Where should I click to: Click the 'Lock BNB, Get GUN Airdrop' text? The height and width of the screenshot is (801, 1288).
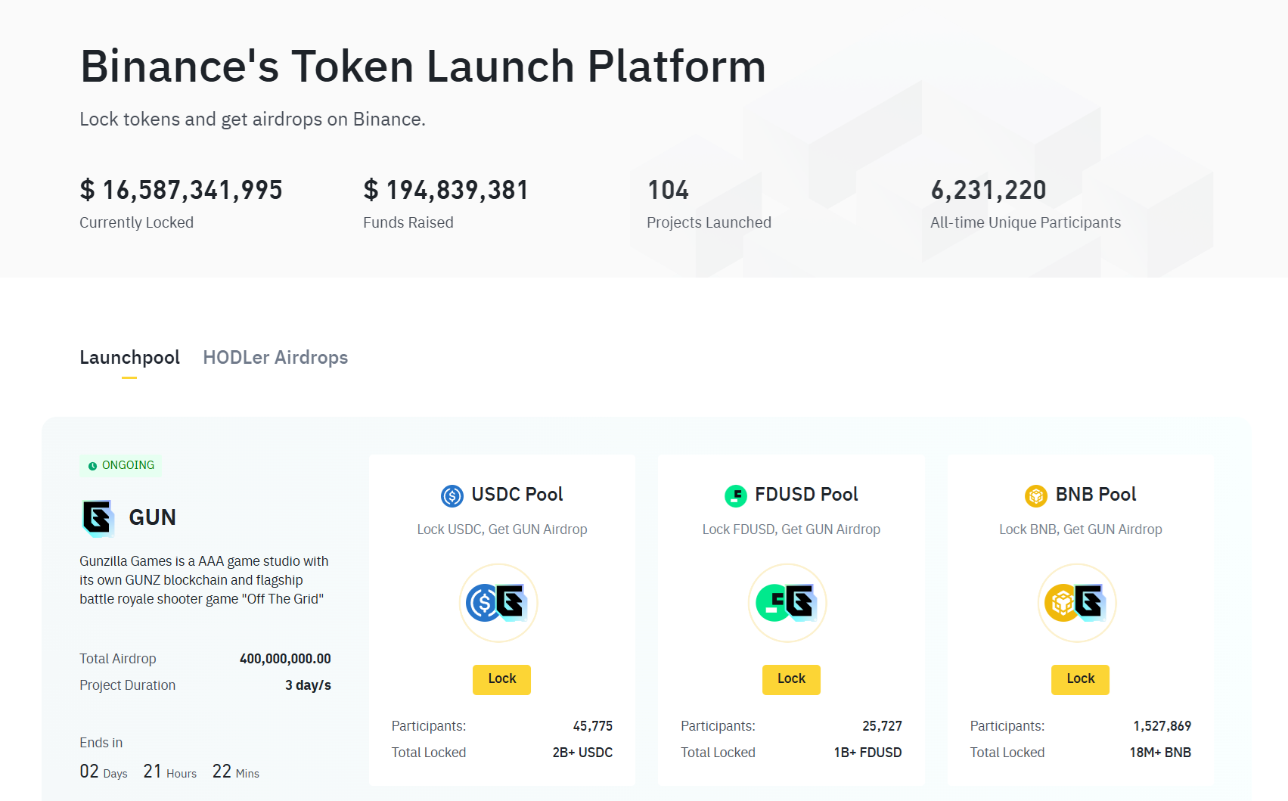tap(1080, 529)
